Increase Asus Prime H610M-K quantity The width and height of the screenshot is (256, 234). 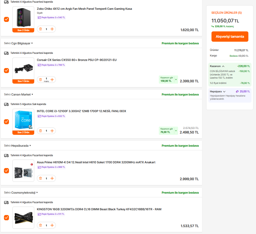pyautogui.click(x=52, y=178)
